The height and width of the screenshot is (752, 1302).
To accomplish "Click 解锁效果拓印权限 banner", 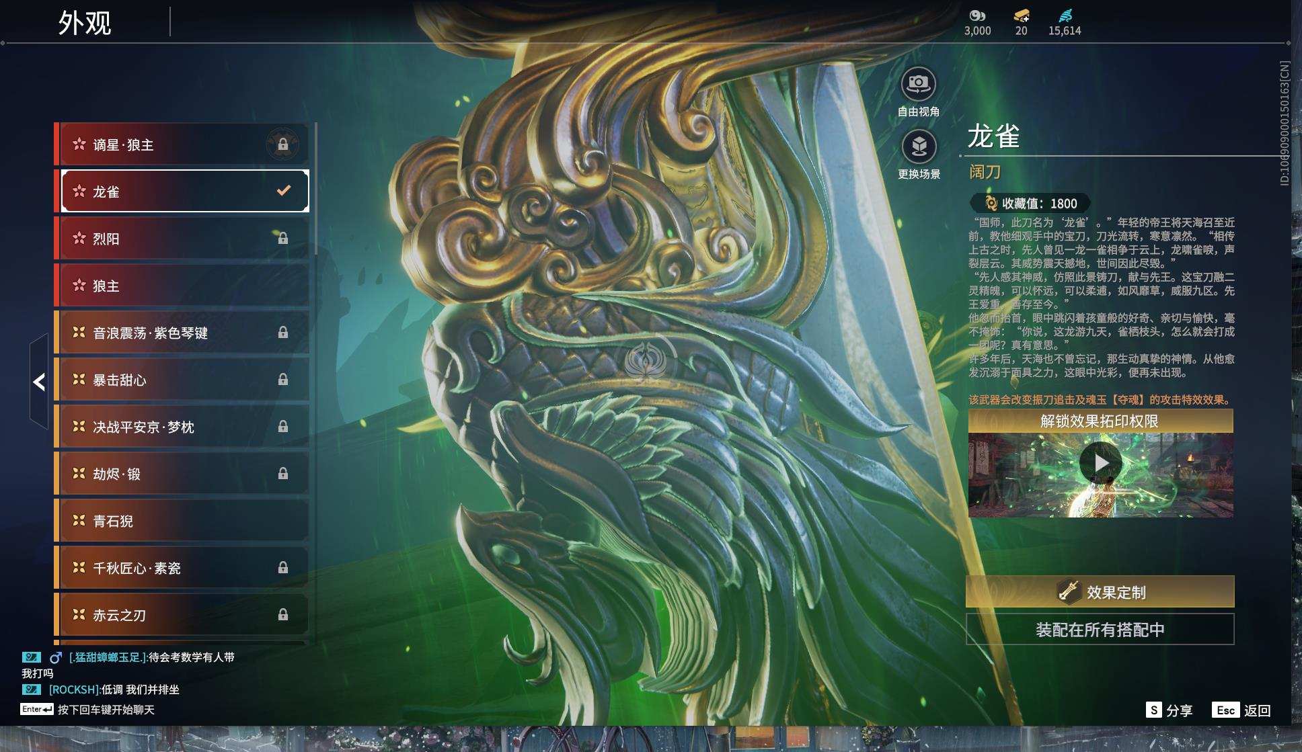I will tap(1100, 421).
